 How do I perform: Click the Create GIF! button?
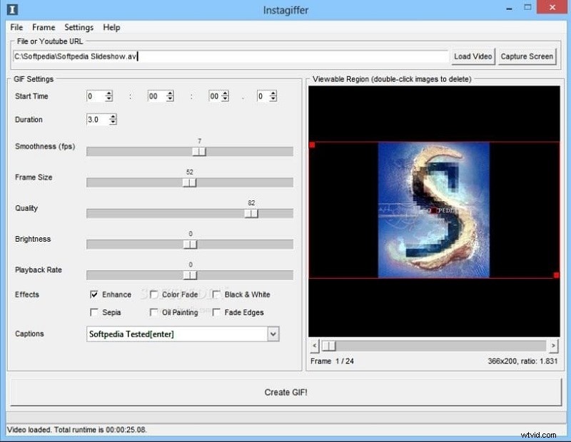285,391
